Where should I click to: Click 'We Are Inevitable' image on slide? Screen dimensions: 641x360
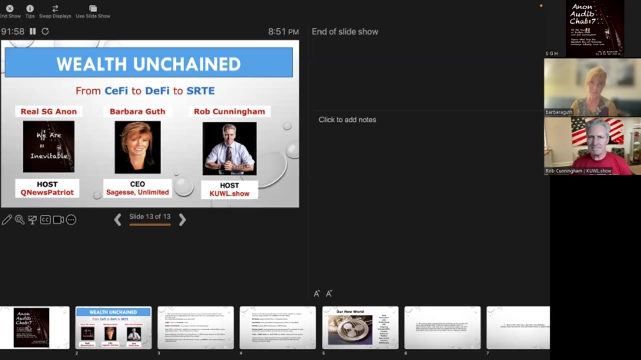click(x=49, y=147)
